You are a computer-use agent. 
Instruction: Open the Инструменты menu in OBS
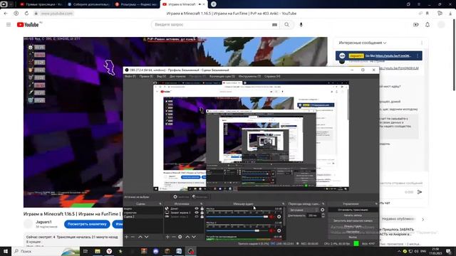pyautogui.click(x=249, y=76)
